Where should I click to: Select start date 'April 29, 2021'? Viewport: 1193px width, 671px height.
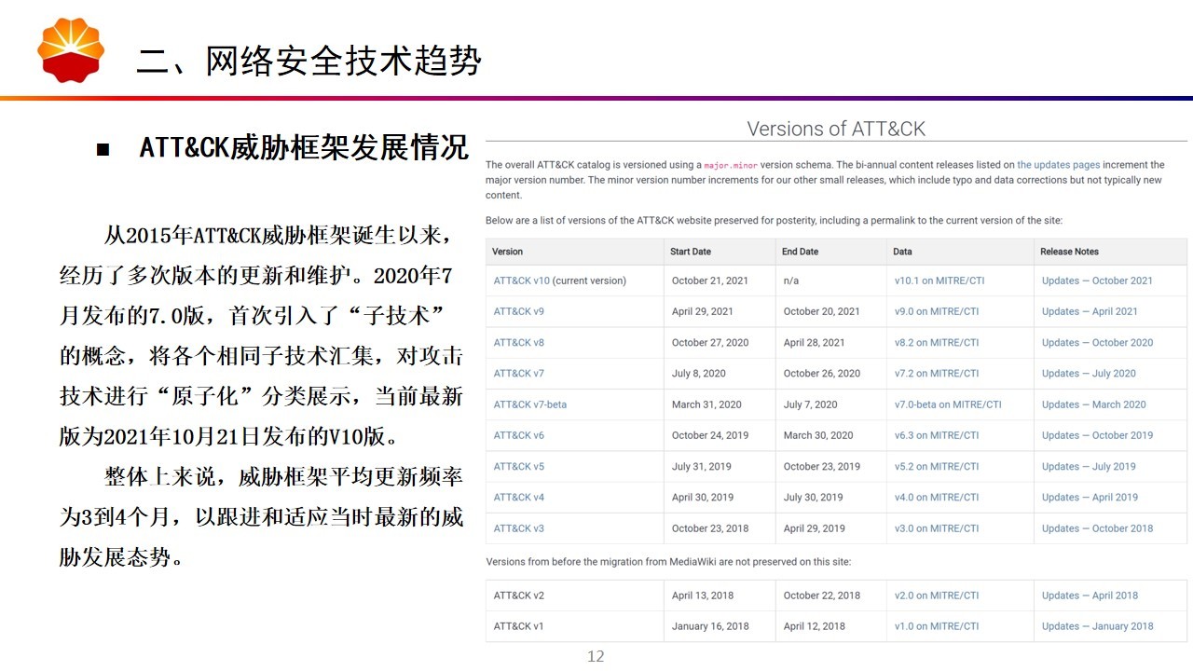(x=703, y=311)
